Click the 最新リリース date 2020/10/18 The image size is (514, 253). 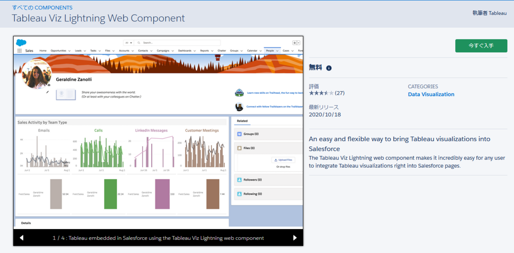coord(325,115)
